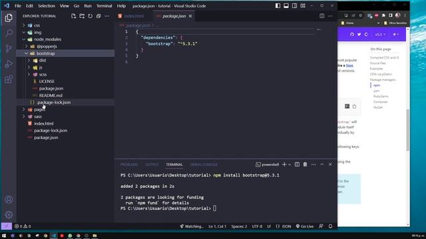Screen dimensions: 426x239
Task: Close the terminal panel
Action: click(x=330, y=165)
